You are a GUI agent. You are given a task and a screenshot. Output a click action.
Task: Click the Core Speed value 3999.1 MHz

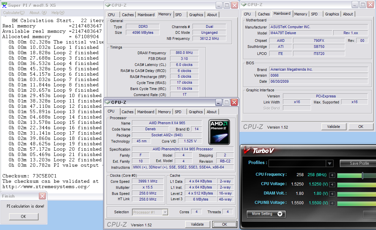point(148,181)
